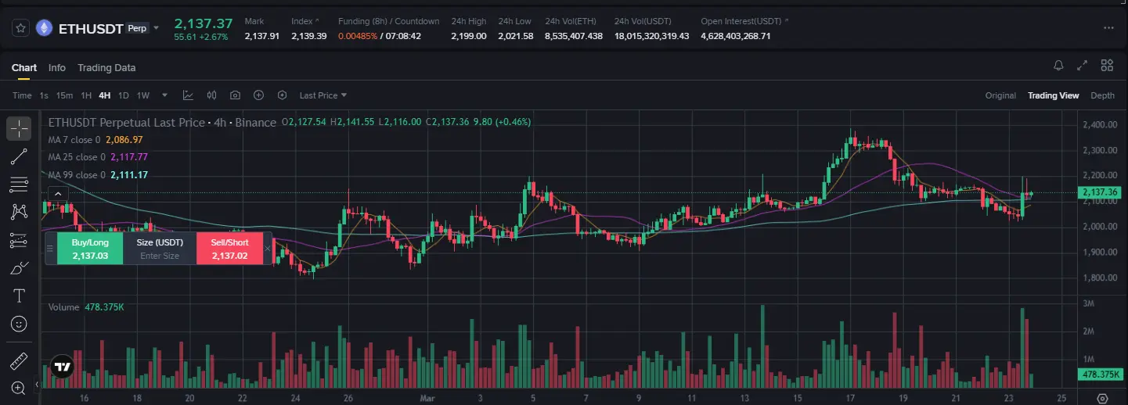Click the MA 25 close indicator legend

click(x=98, y=157)
